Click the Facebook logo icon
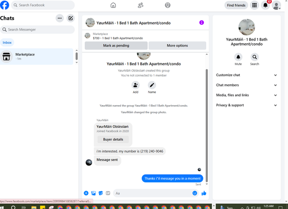 [4, 5]
